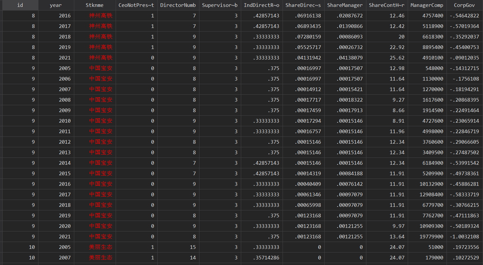
Task: Click 美丽生态 in the 2007 row
Action: [101, 258]
